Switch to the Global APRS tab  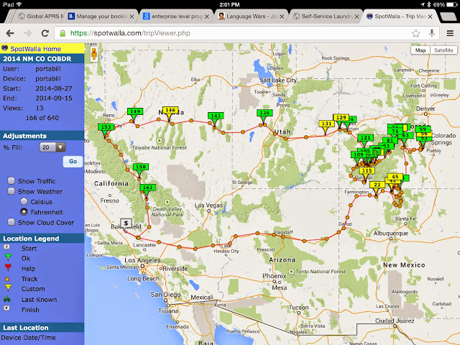(x=41, y=17)
